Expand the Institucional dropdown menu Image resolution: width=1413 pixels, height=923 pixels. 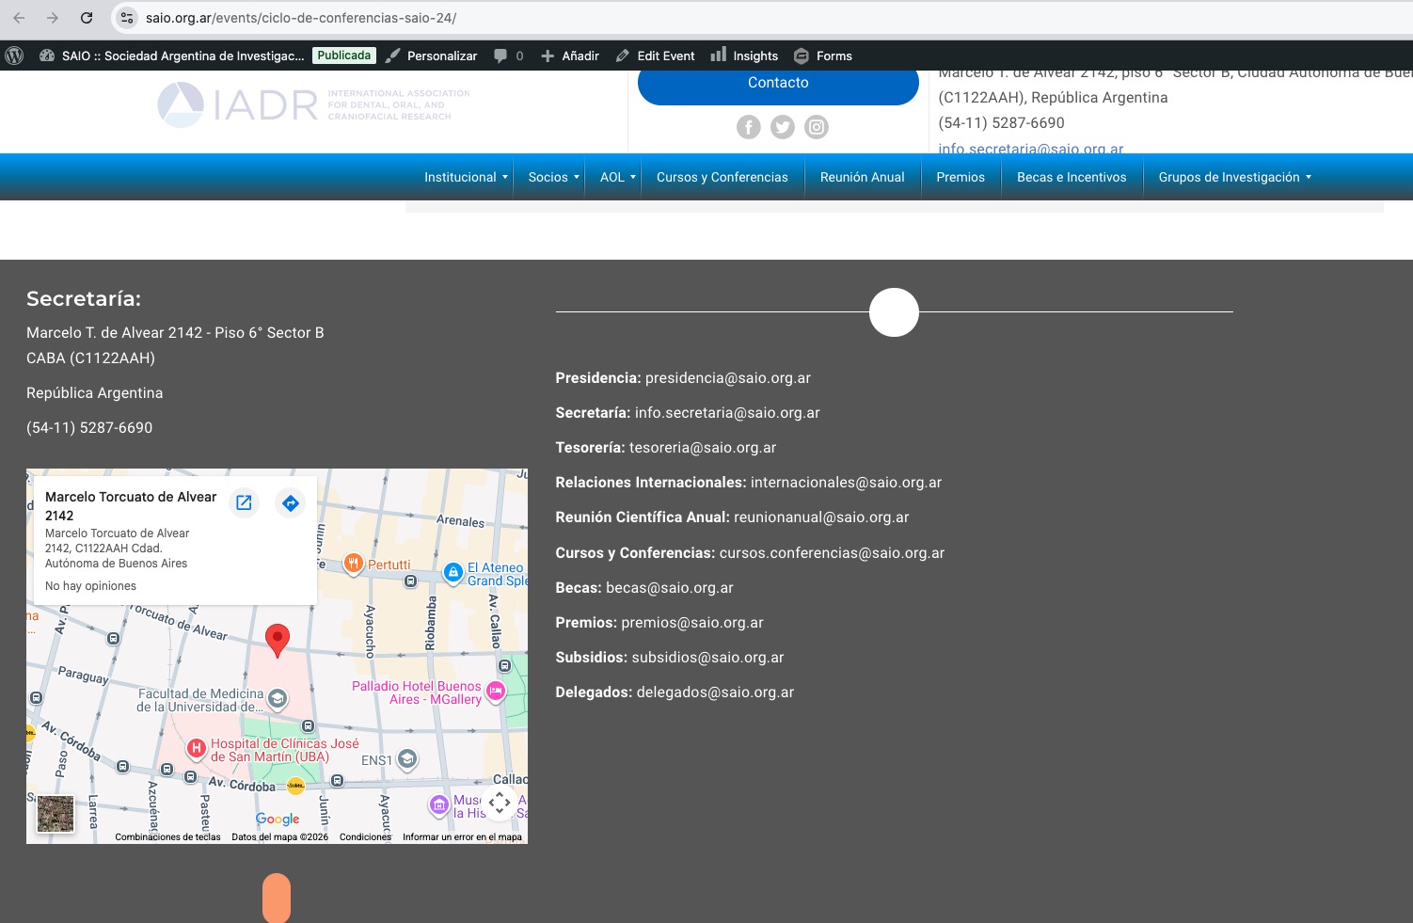click(x=466, y=177)
